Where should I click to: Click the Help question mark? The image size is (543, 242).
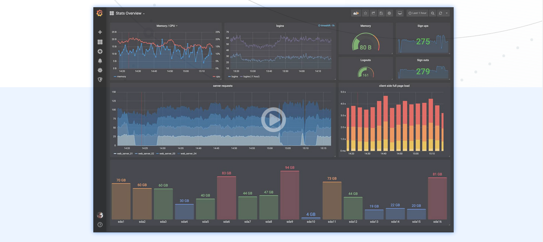[100, 224]
